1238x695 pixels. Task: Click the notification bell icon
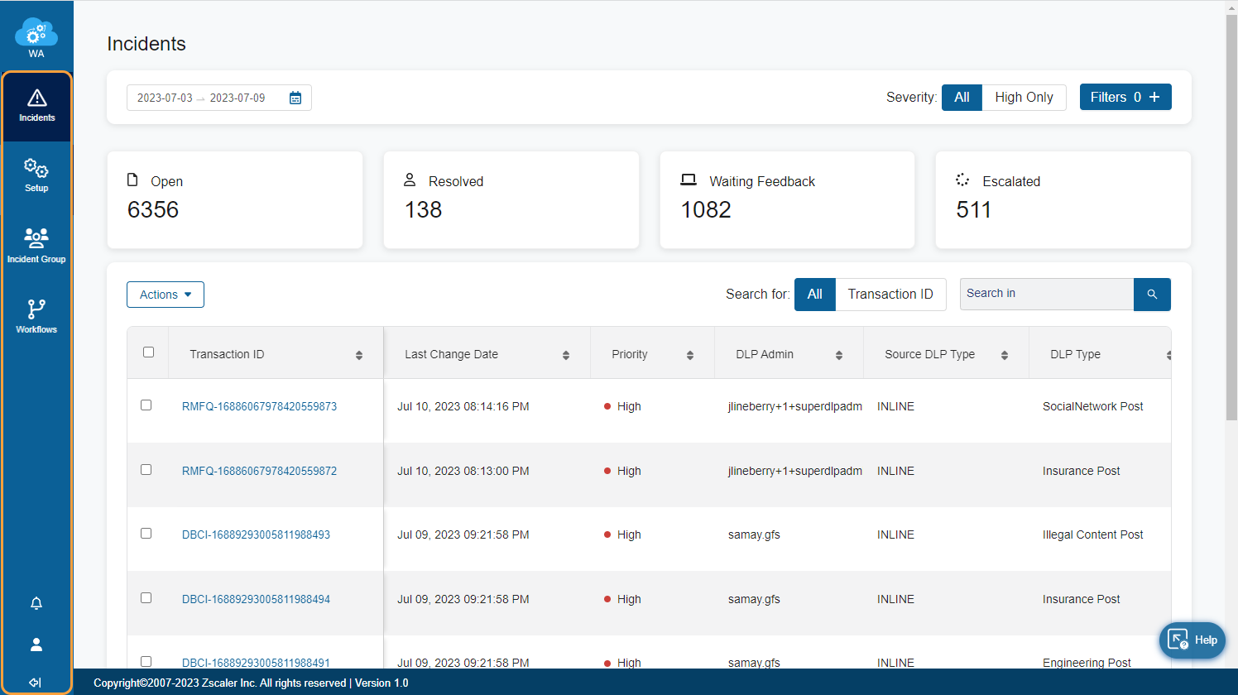click(36, 603)
